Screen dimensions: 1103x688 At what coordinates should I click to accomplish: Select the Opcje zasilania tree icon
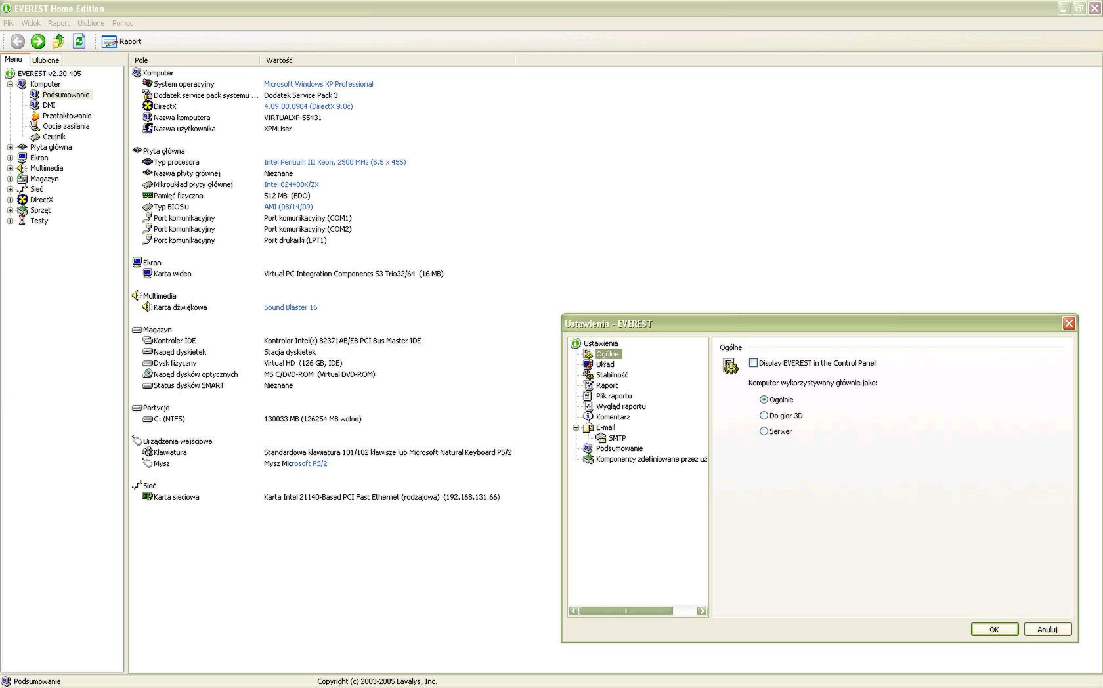(35, 126)
